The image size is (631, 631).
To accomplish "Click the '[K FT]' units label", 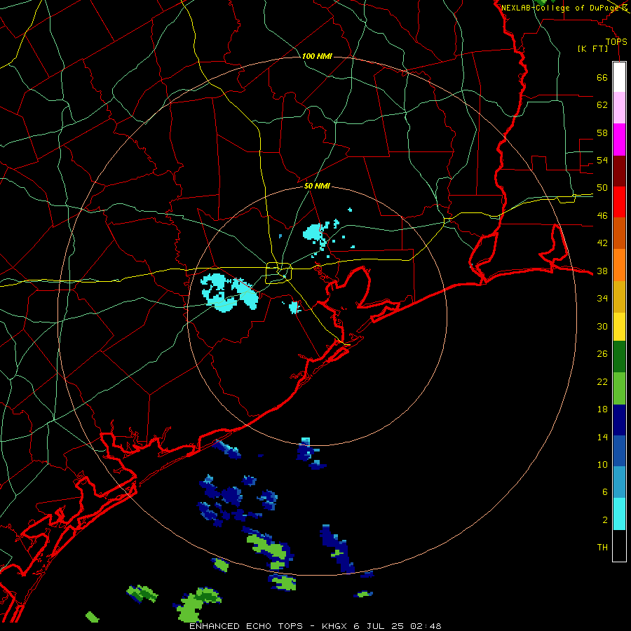I will point(592,49).
